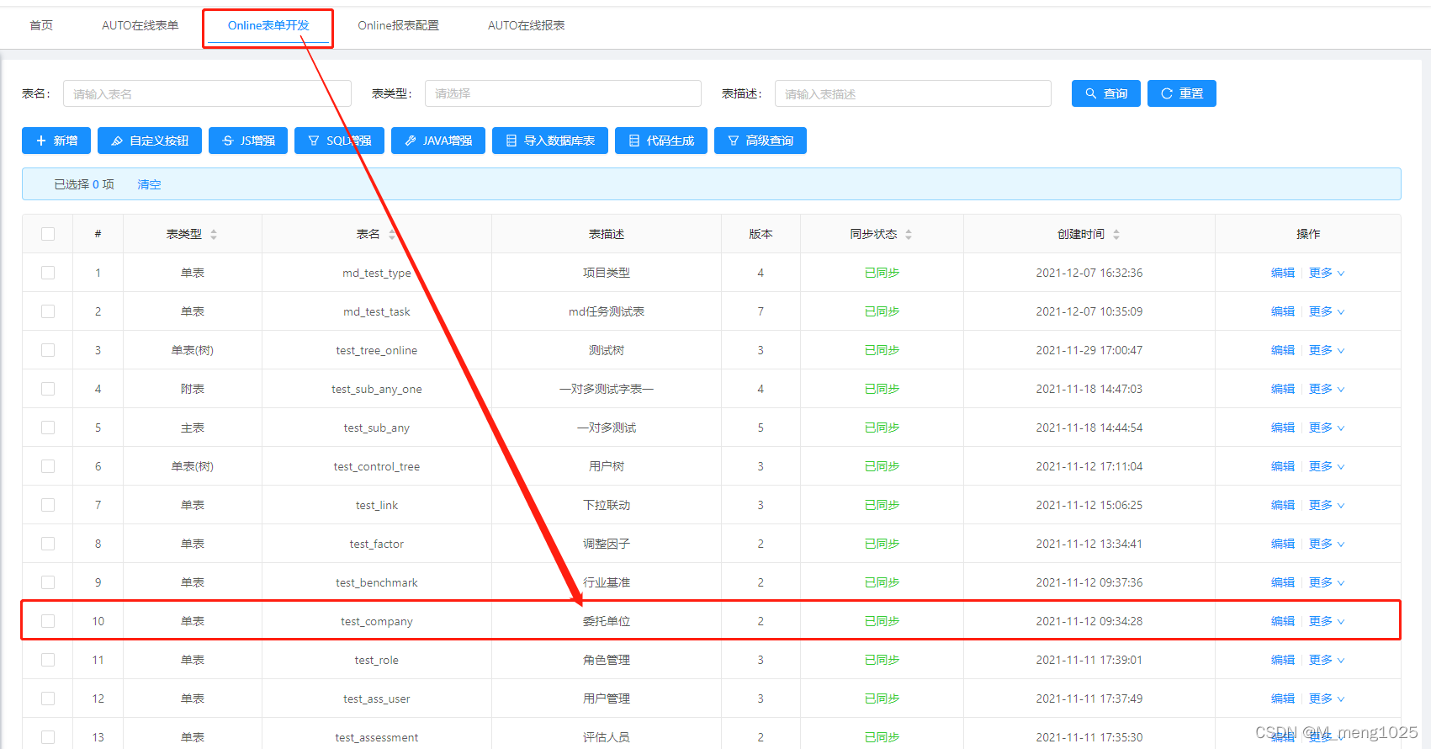Check the md_test_type row checkbox

coord(48,273)
